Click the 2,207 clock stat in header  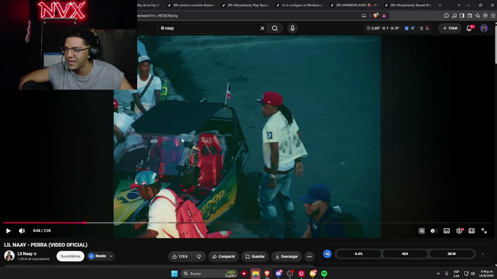(373, 28)
